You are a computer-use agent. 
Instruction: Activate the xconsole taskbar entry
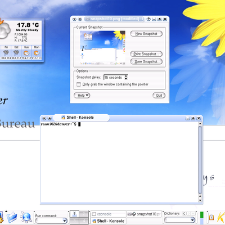109,214
